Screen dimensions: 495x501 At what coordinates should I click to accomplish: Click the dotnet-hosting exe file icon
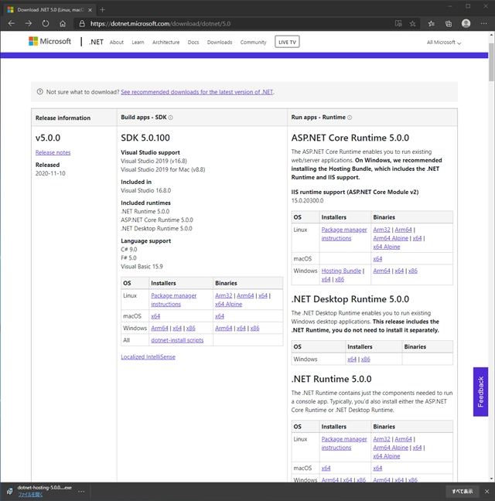point(10,491)
